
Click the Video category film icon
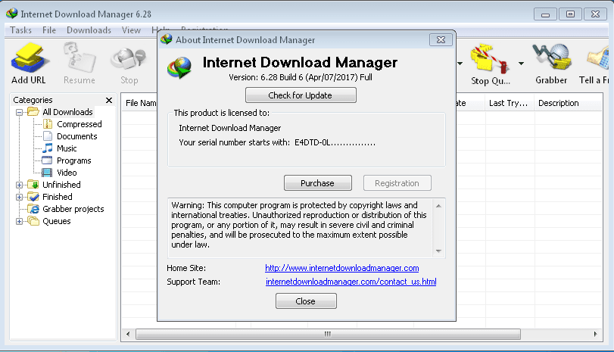[x=48, y=173]
